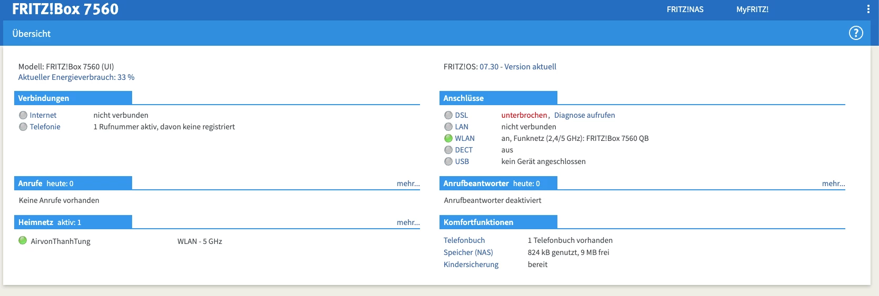Click Funknetz FRITZ!Box 7560 QB text
879x296 pixels.
coord(575,138)
